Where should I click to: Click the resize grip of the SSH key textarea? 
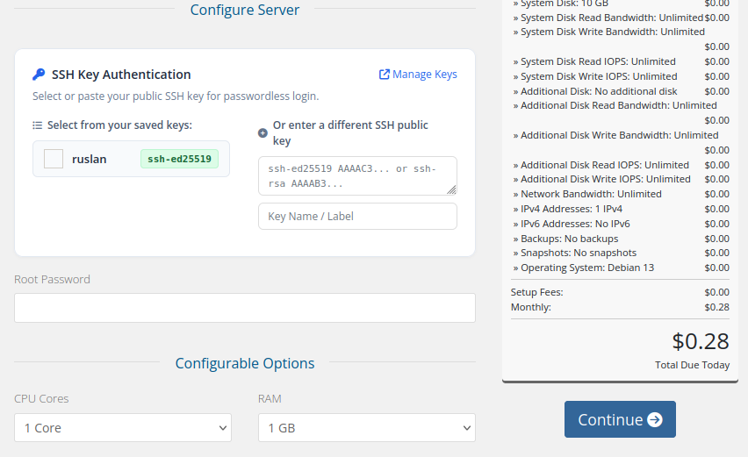pos(451,189)
